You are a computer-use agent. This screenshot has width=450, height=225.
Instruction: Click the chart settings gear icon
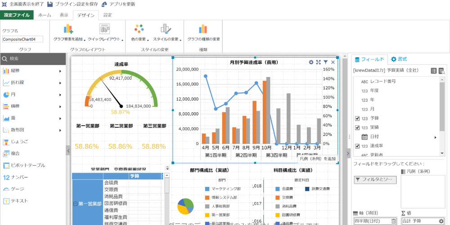tap(311, 63)
